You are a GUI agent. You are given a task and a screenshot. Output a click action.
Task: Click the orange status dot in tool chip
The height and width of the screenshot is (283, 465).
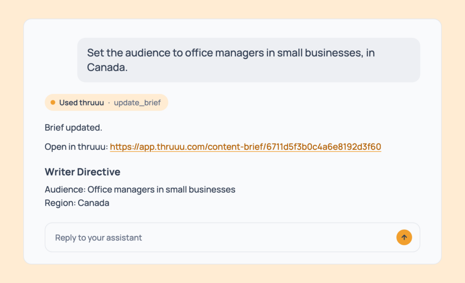[x=53, y=103]
